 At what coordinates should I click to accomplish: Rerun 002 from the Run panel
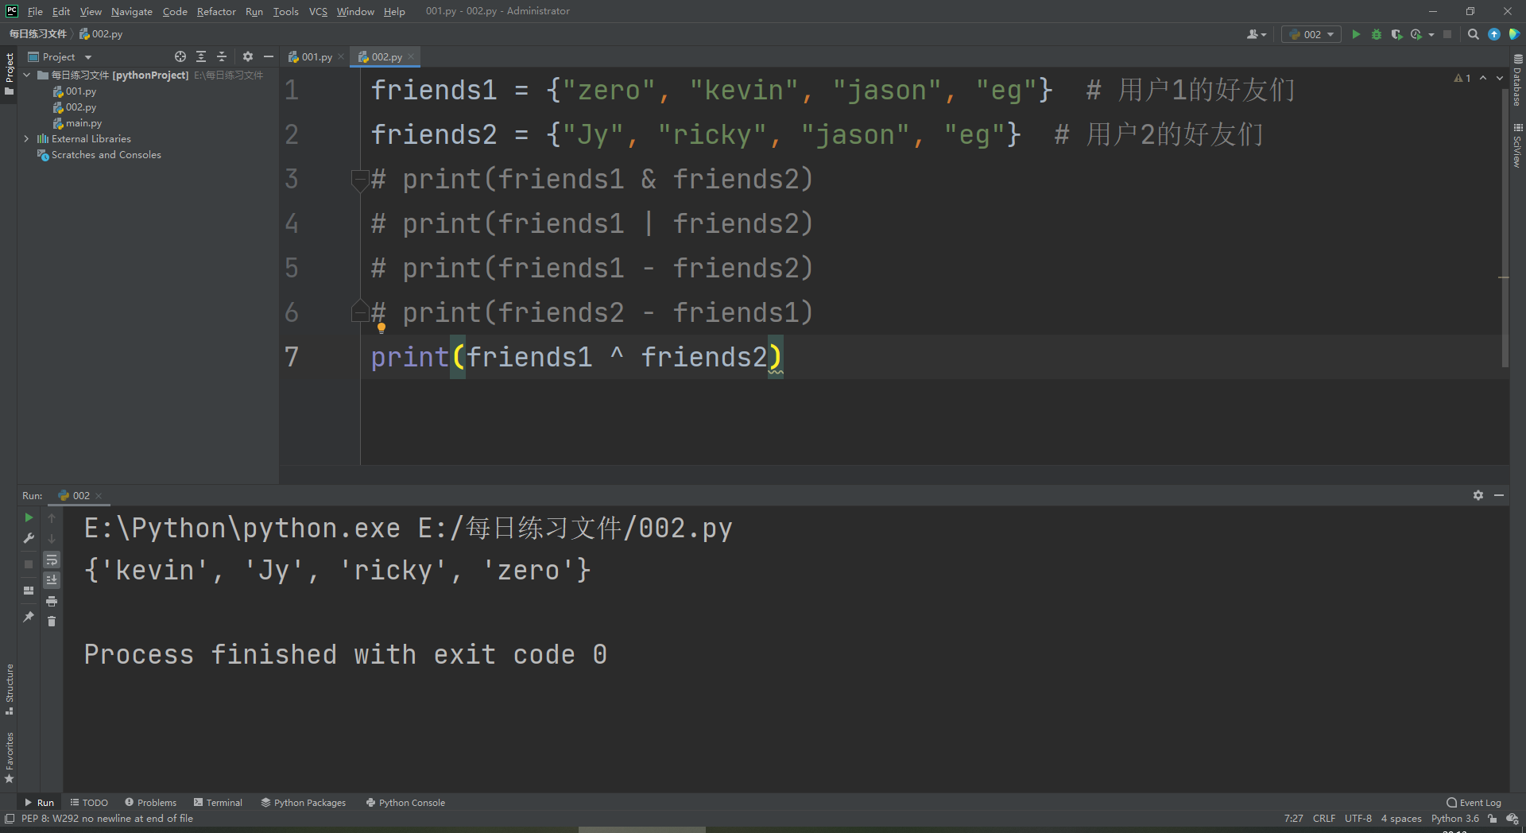29,517
